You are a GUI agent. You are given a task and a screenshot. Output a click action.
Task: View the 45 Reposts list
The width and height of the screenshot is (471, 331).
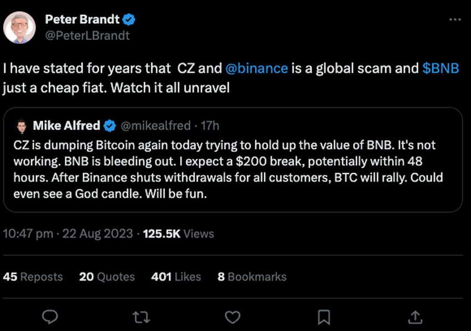click(33, 277)
